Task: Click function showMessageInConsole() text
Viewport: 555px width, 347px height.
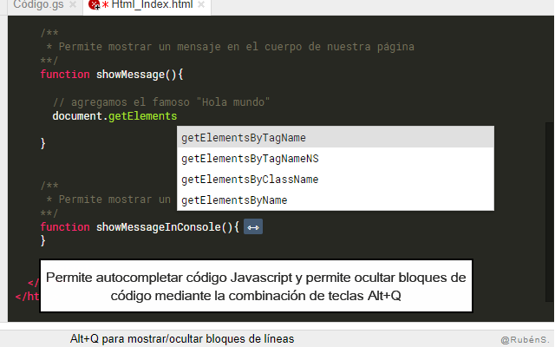Action: (140, 227)
